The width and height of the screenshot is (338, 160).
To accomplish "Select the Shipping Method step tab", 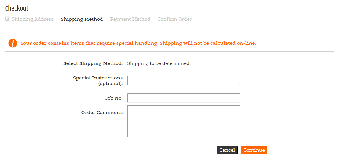I will (x=82, y=19).
